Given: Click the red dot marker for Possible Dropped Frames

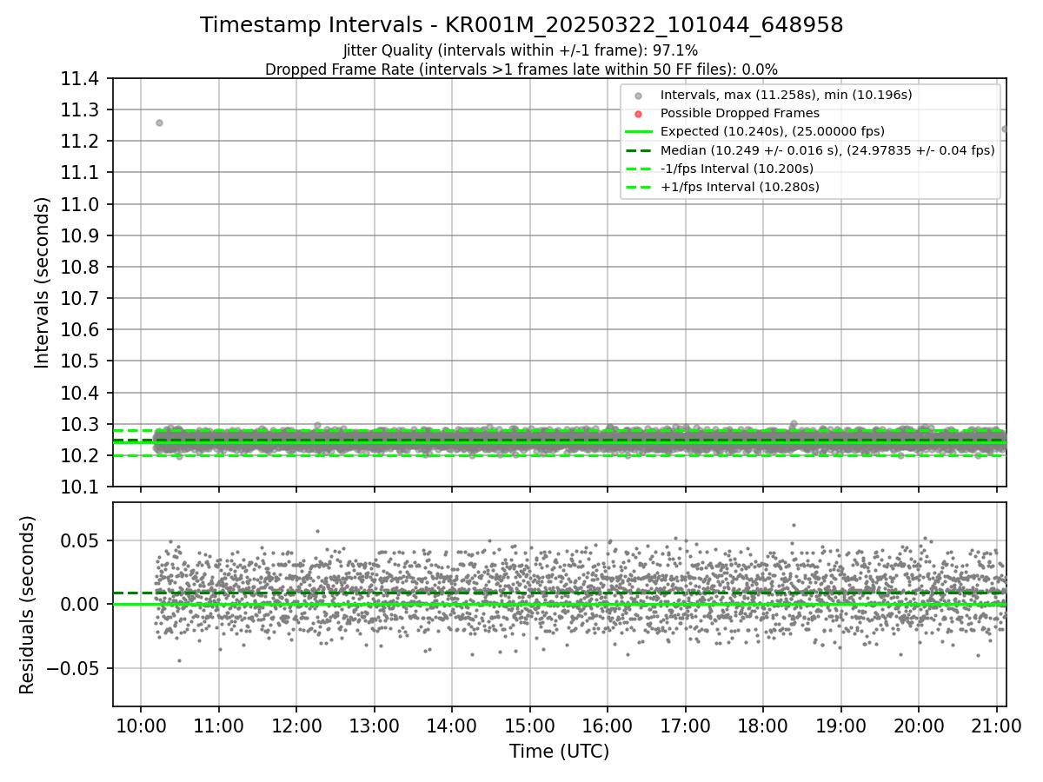Looking at the screenshot, I should (639, 114).
